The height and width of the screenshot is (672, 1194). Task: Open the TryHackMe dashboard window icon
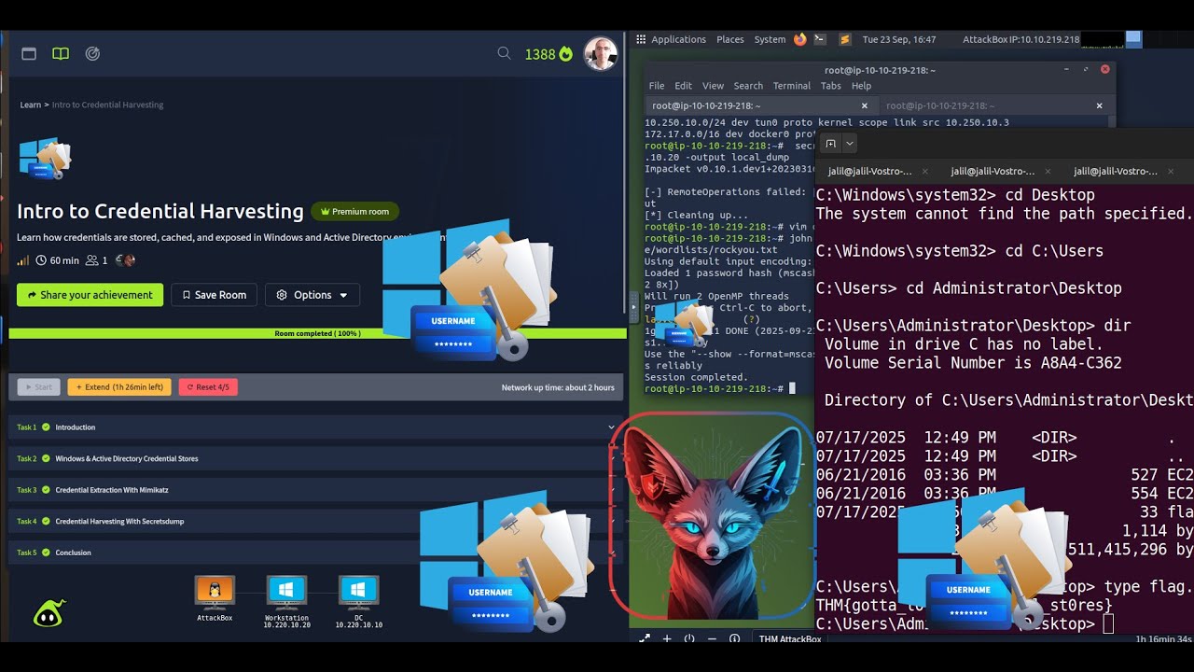[29, 54]
